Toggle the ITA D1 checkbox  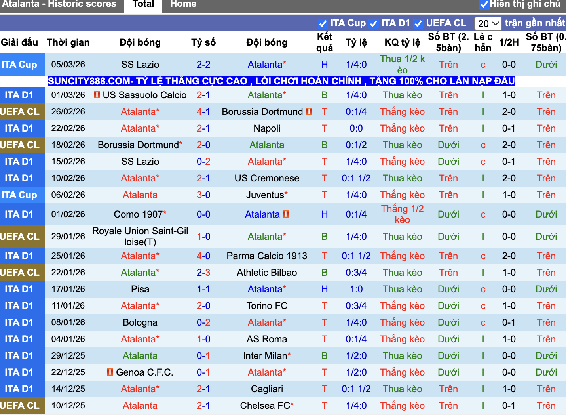tap(373, 23)
